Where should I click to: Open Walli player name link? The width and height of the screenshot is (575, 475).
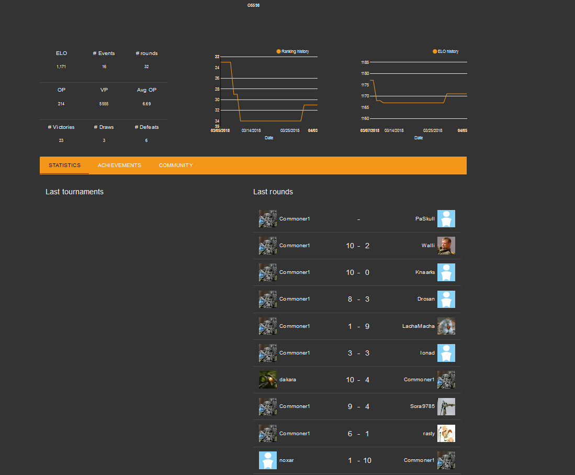428,246
